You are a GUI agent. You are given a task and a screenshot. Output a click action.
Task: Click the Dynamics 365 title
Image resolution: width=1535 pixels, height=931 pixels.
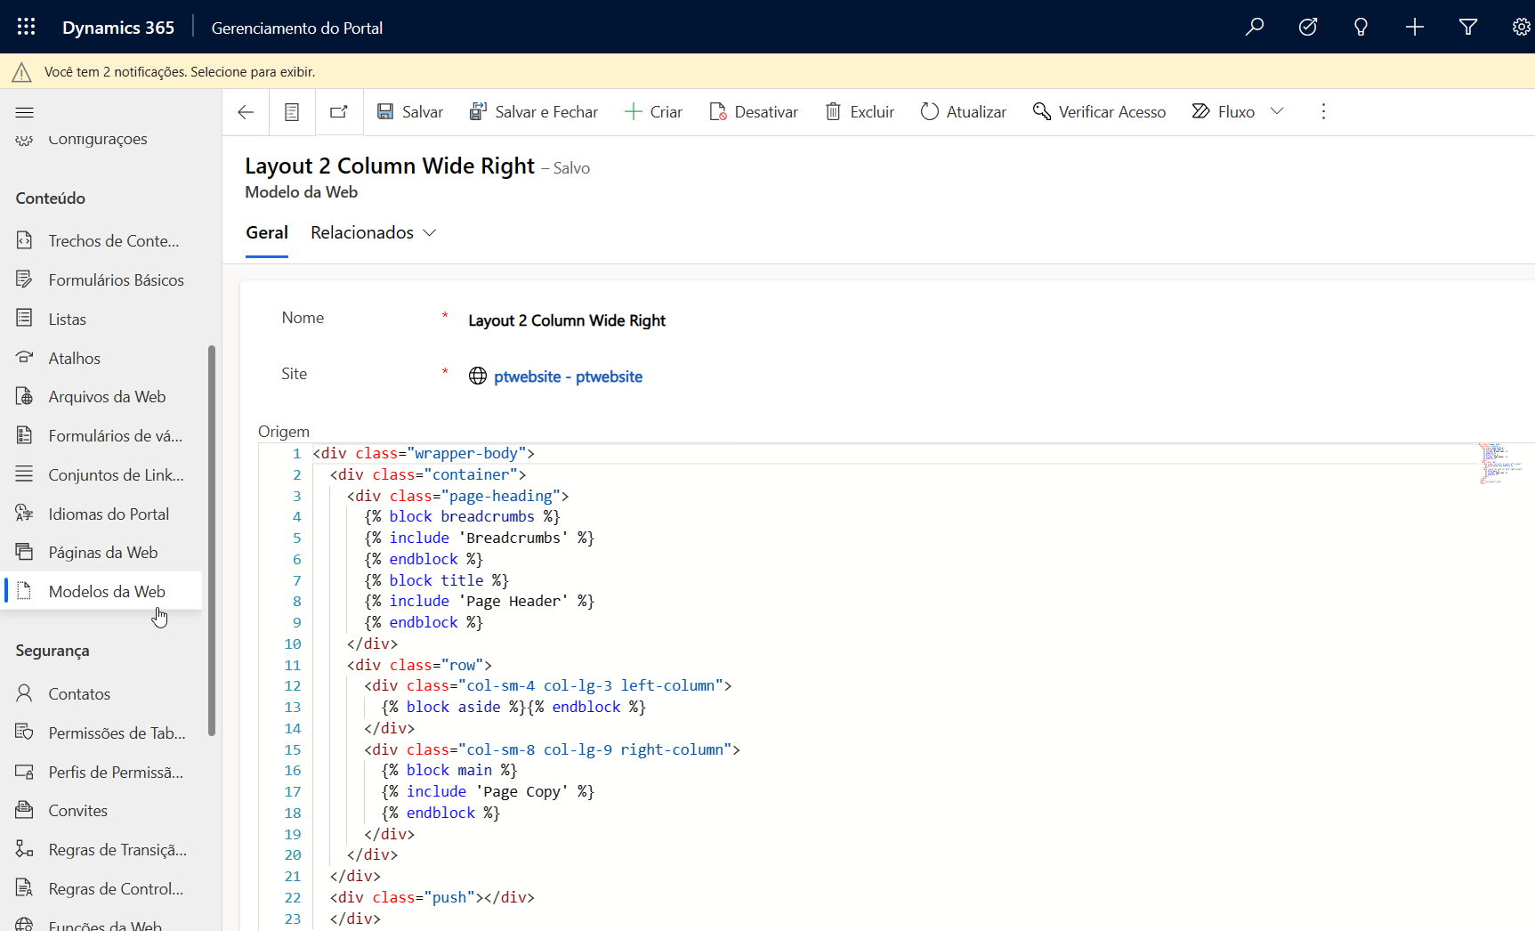118,28
